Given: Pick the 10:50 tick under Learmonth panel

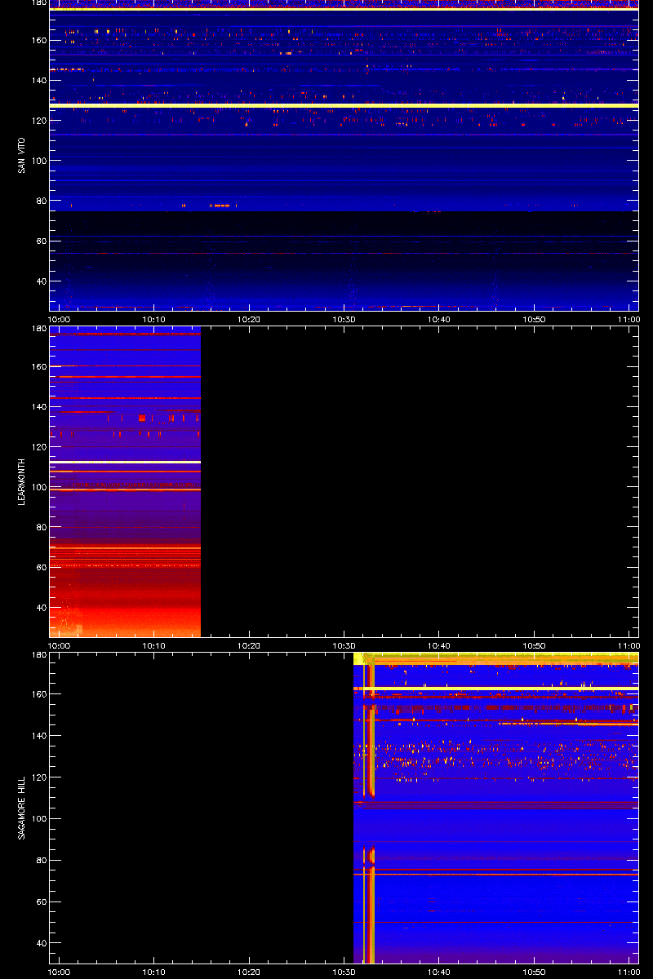Looking at the screenshot, I should tap(534, 645).
